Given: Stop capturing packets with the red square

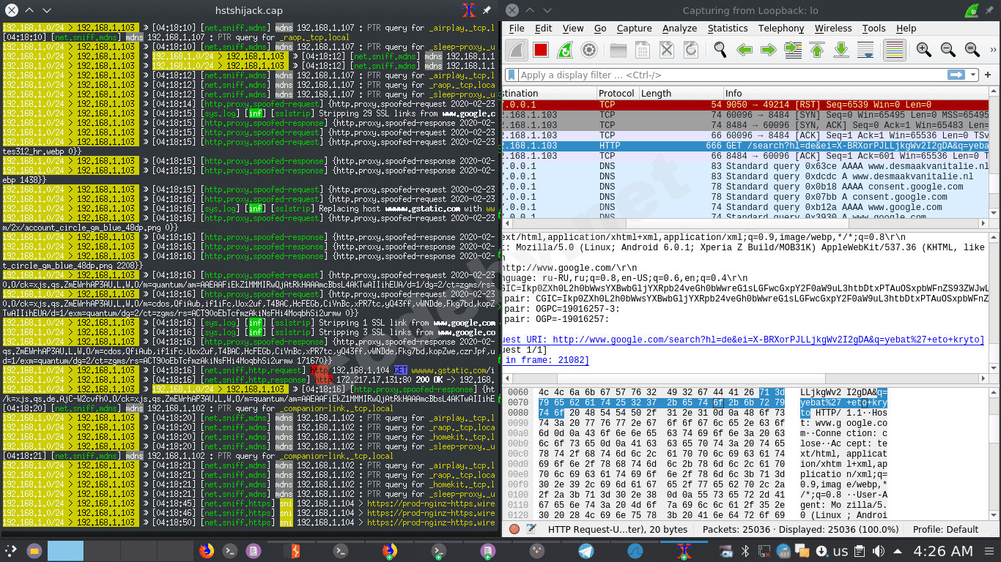Looking at the screenshot, I should click(541, 50).
